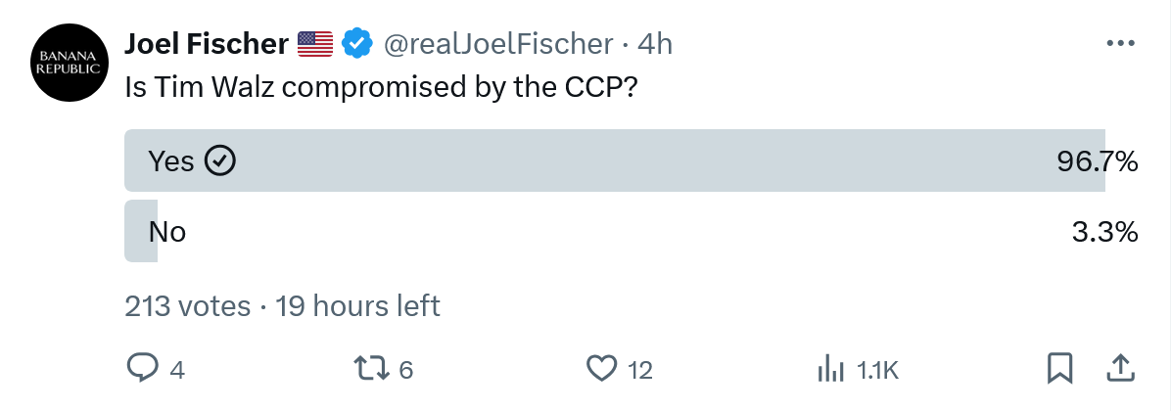View tweet analytics bar chart icon
This screenshot has width=1171, height=411.
(831, 369)
